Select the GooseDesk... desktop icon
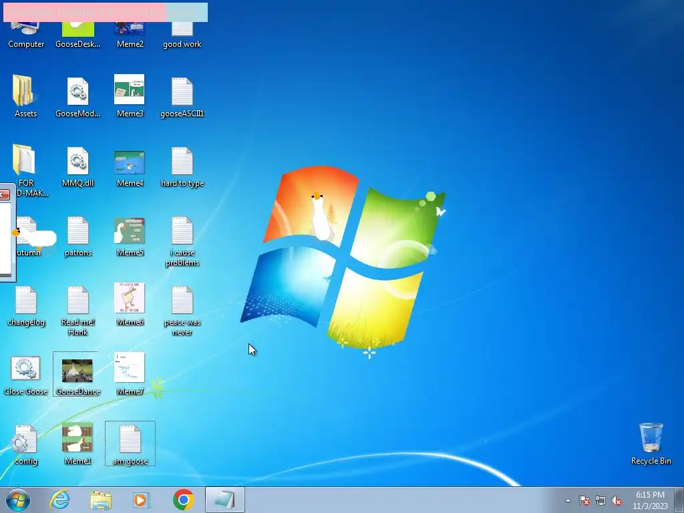Screen dimensions: 684x513 [77, 35]
